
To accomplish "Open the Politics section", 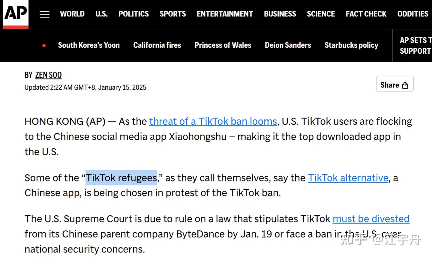I will click(x=133, y=14).
